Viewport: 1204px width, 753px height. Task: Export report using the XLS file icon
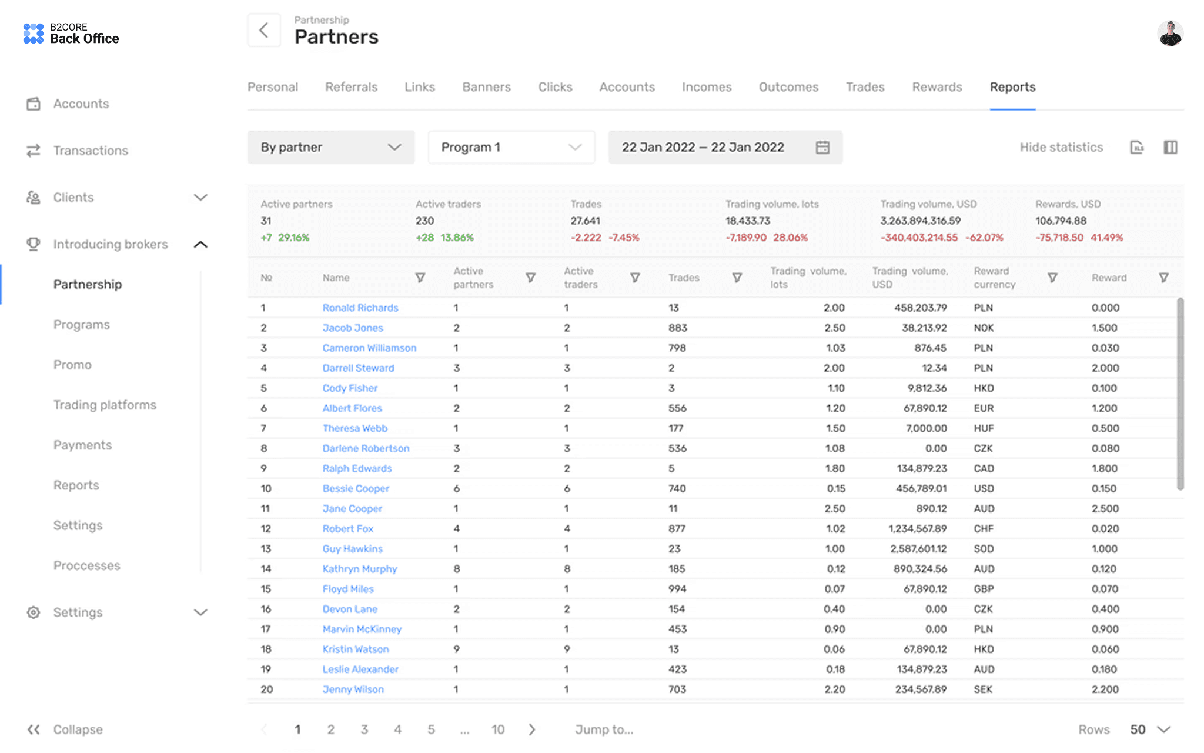[1137, 147]
